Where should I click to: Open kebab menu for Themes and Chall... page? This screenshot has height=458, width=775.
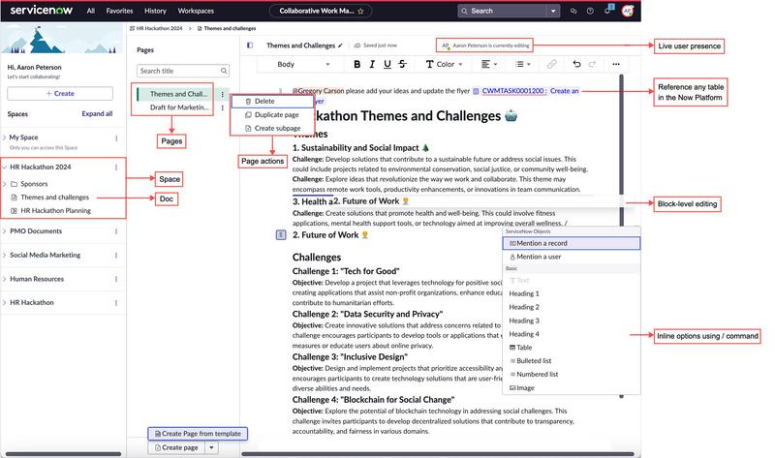pyautogui.click(x=223, y=94)
